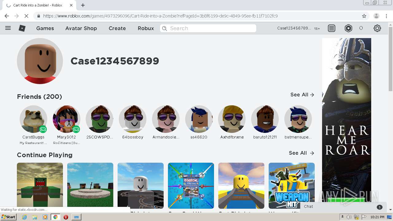The height and width of the screenshot is (221, 393).
Task: Open the Weapon Kit game thumbnail
Action: 292,186
